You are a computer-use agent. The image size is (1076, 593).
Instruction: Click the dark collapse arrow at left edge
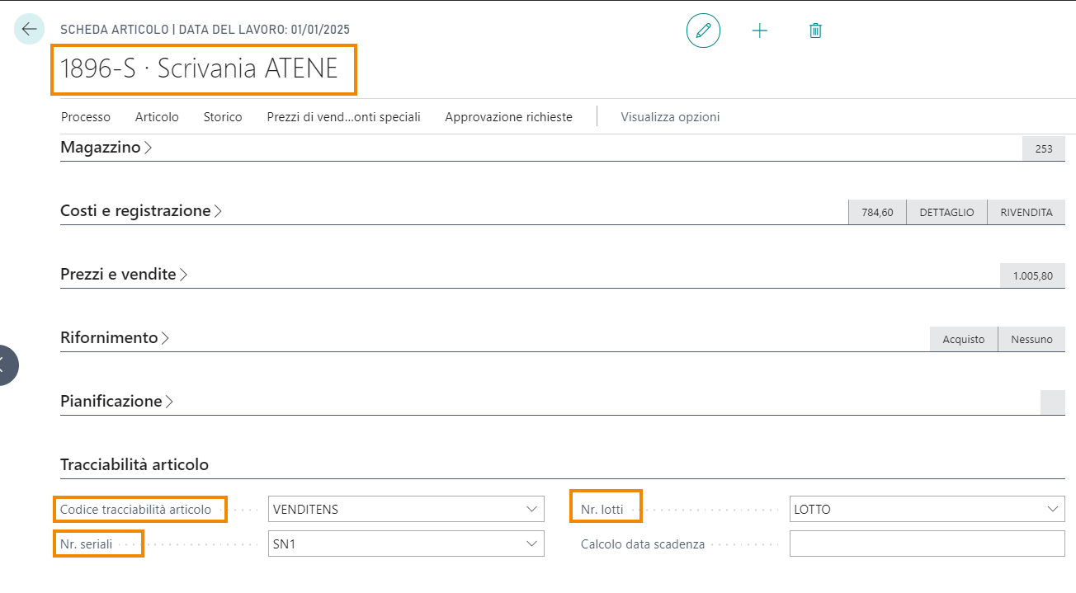pyautogui.click(x=5, y=365)
